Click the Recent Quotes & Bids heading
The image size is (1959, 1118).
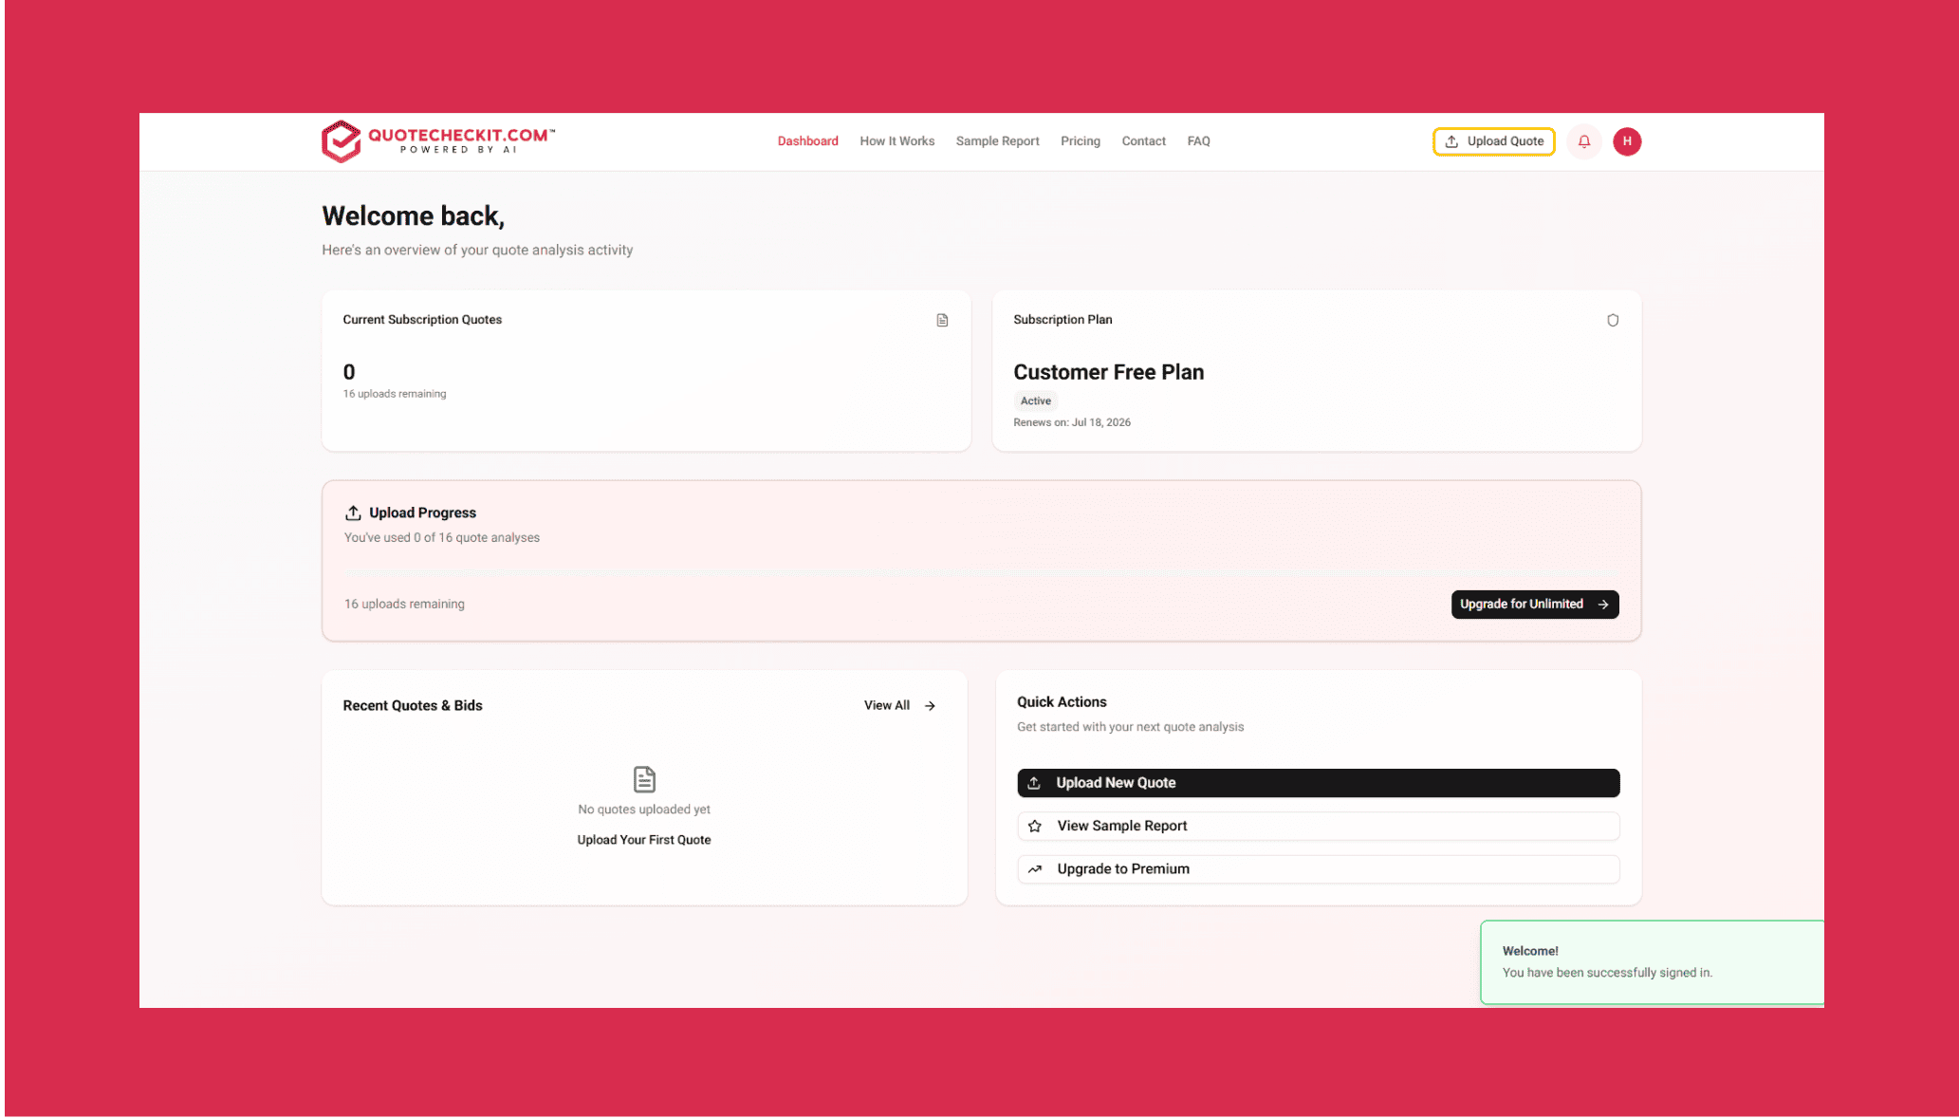[413, 706]
